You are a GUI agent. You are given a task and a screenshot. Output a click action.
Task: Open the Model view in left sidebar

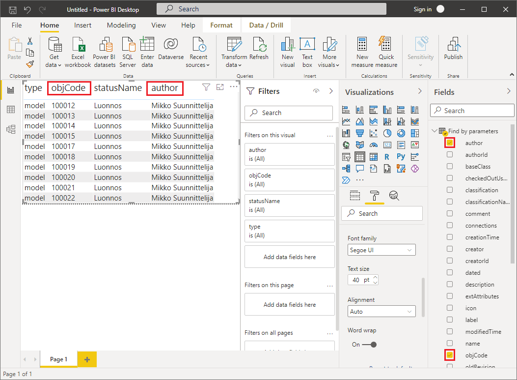10,129
